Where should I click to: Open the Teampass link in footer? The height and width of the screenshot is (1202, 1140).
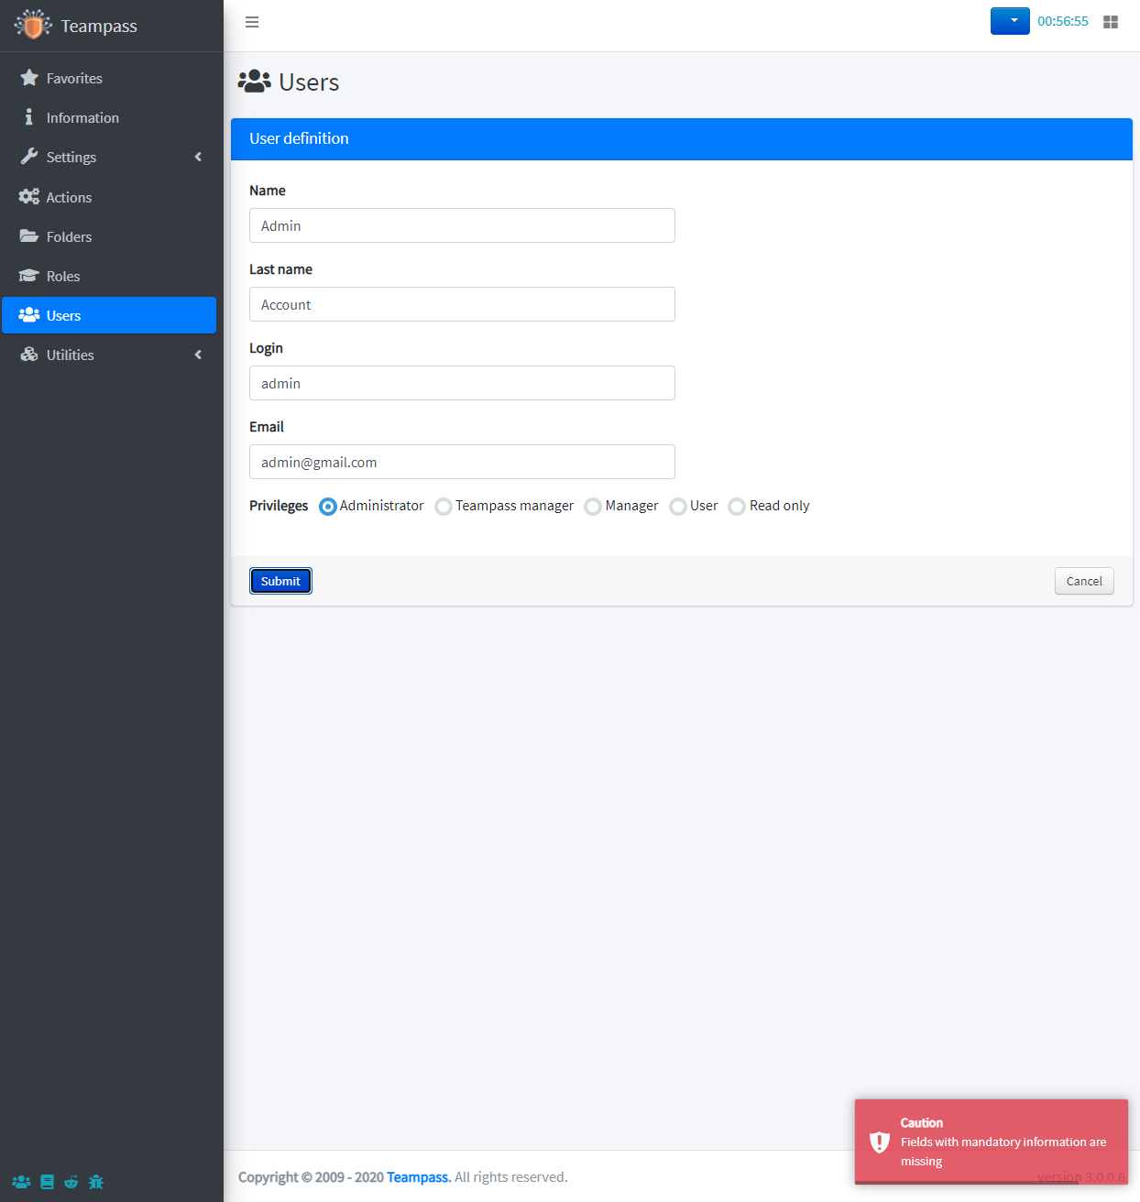(417, 1177)
